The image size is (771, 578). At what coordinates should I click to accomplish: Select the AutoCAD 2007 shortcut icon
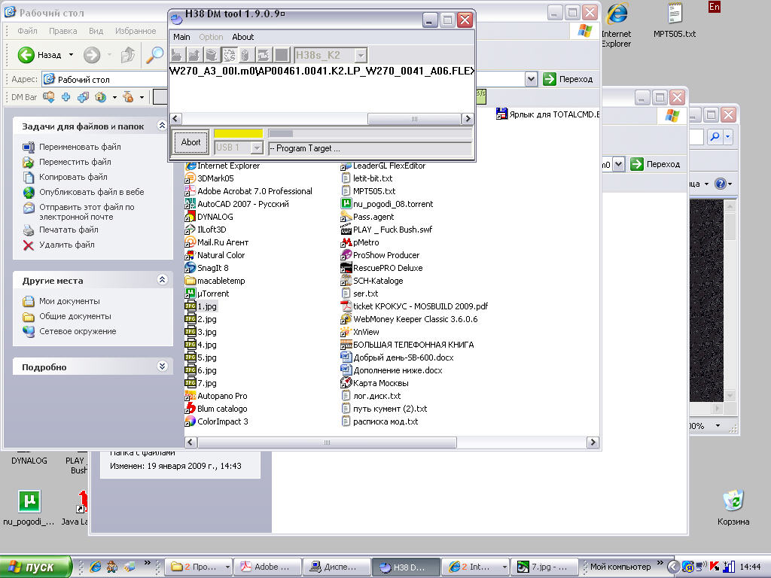[190, 204]
